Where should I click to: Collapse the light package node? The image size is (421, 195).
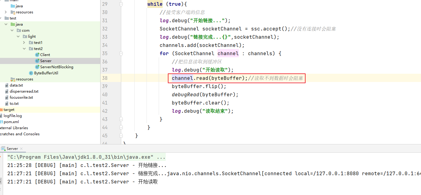(x=18, y=36)
